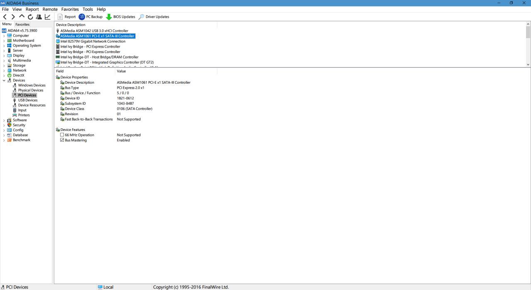This screenshot has width=531, height=290.
Task: Click the Value column header
Action: tap(166, 71)
